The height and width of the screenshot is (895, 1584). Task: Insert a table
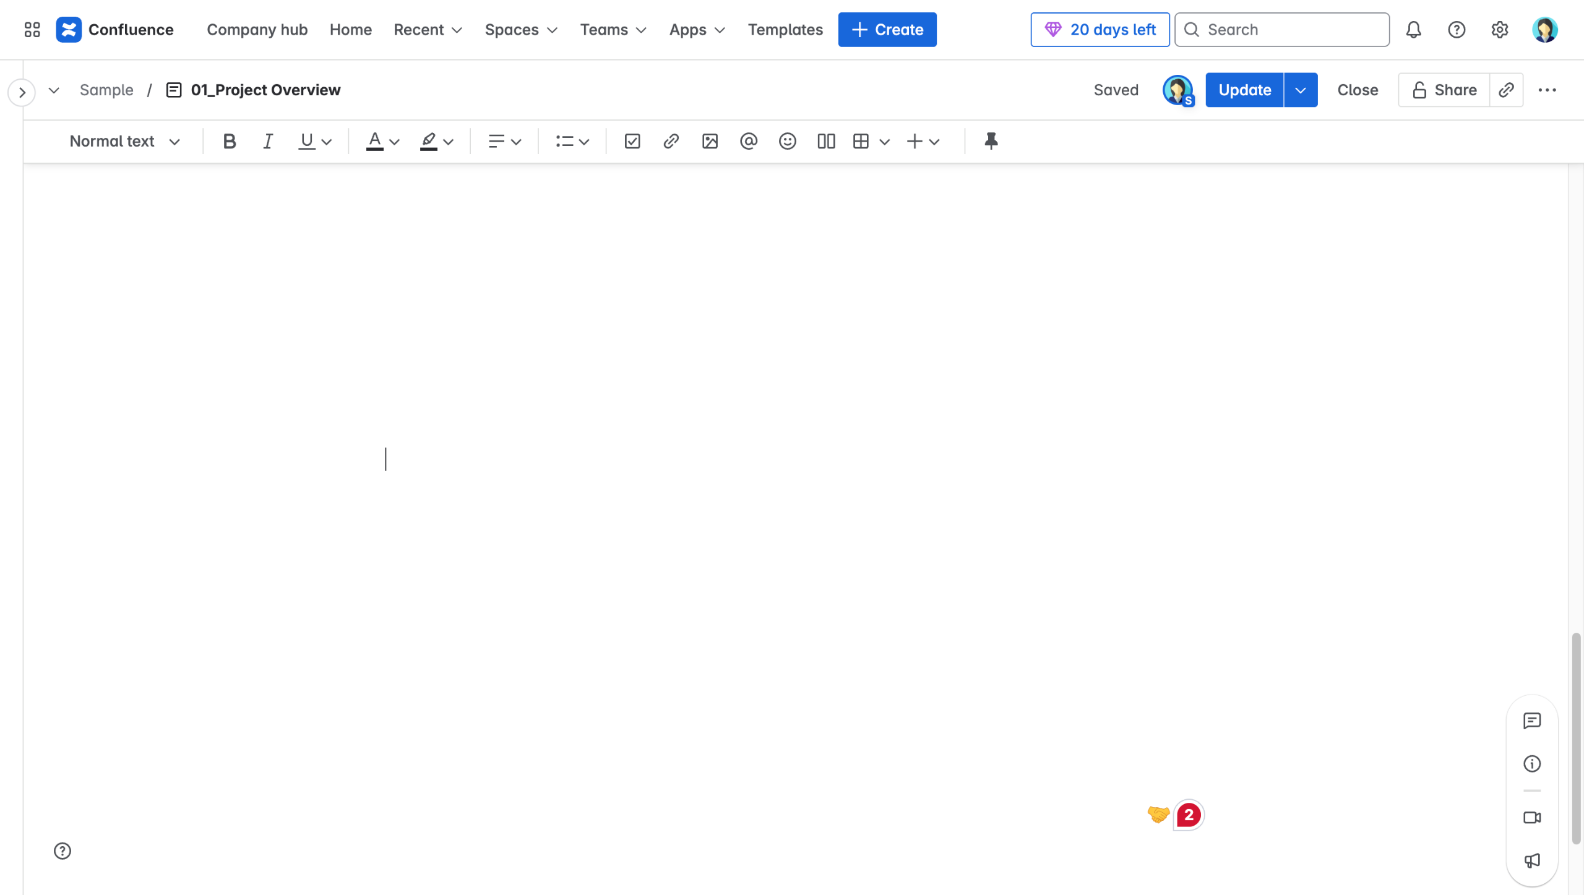tap(861, 142)
